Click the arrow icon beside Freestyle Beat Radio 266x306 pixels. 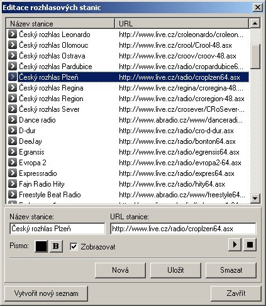pyautogui.click(x=13, y=194)
